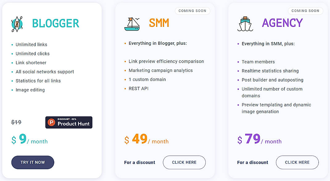330x181 pixels.
Task: Click the Team members feature in Agency
Action: point(258,62)
